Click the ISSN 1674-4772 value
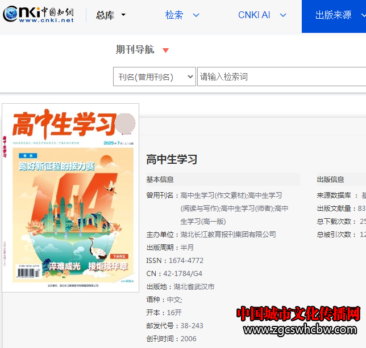The image size is (366, 348). point(186,261)
